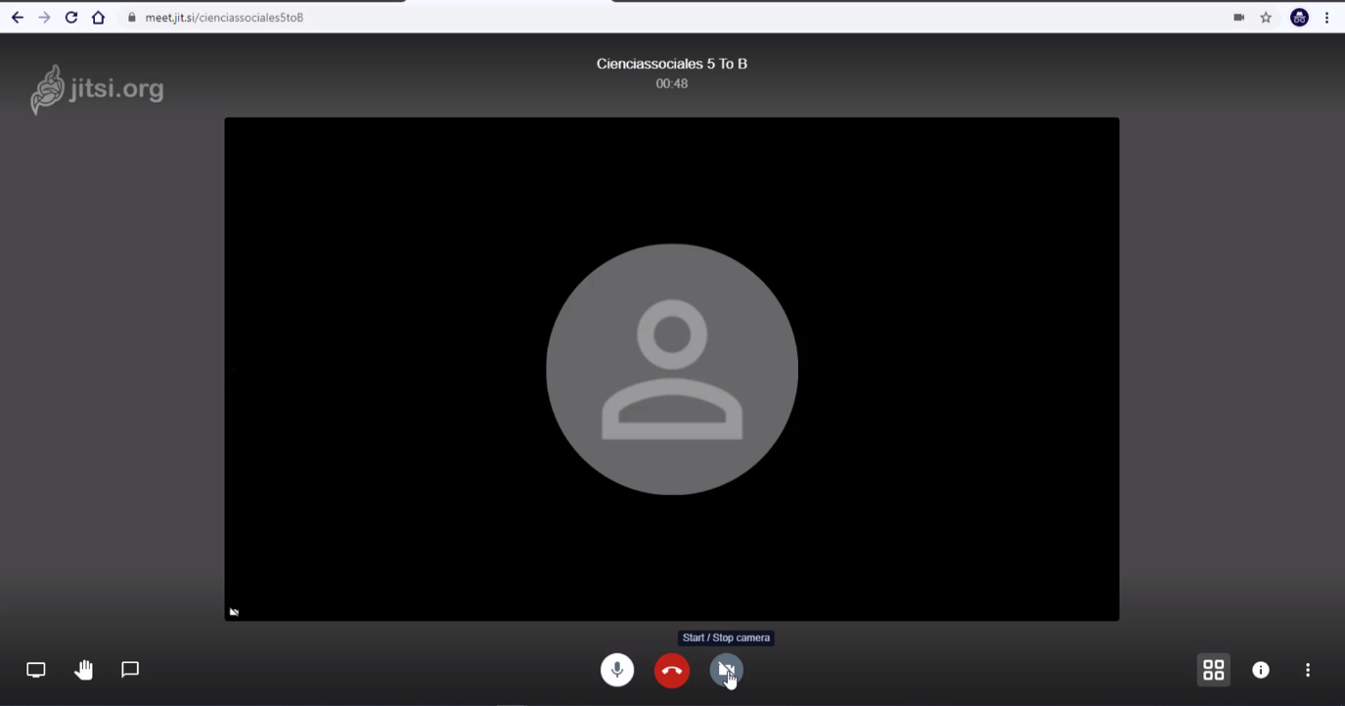Open more actions three-dot menu in Jitsi
Viewport: 1345px width, 706px height.
tap(1308, 670)
